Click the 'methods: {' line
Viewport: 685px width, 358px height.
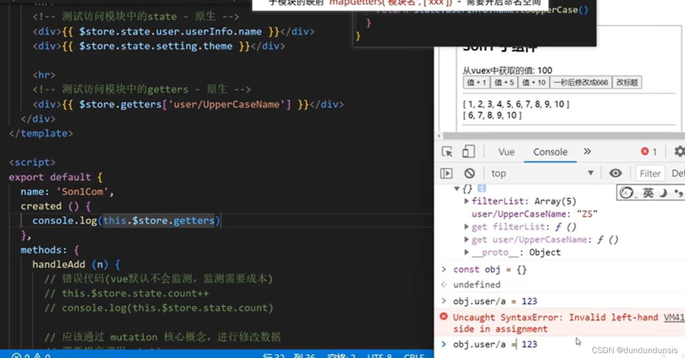pos(49,249)
